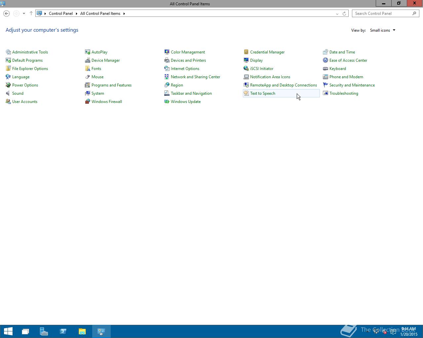Image resolution: width=423 pixels, height=338 pixels.
Task: Click the AutoPlay icon
Action: (88, 52)
